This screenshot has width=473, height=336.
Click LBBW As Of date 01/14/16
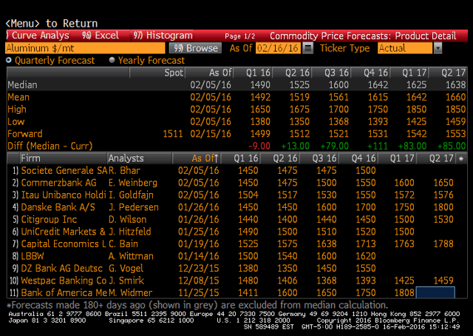pos(199,256)
